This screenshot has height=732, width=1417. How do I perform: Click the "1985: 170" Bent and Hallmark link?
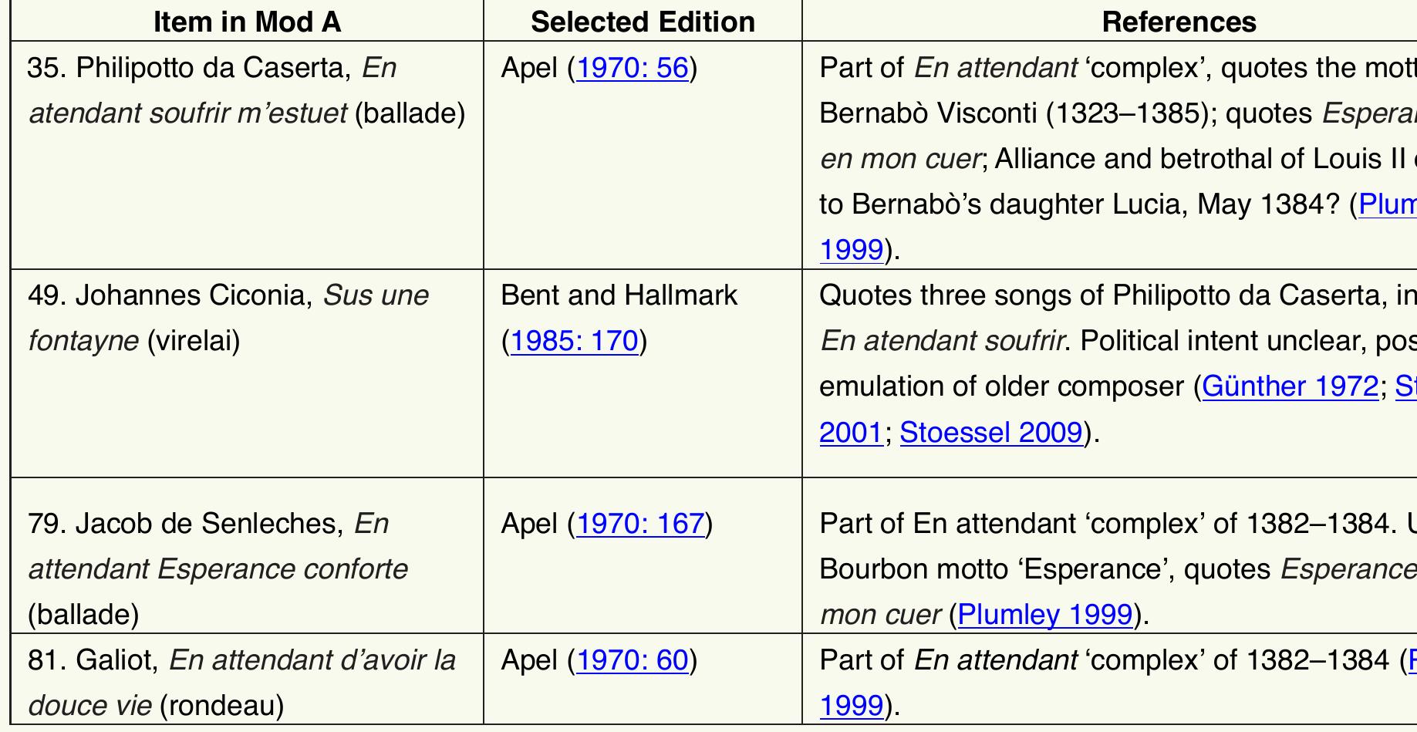[x=575, y=341]
